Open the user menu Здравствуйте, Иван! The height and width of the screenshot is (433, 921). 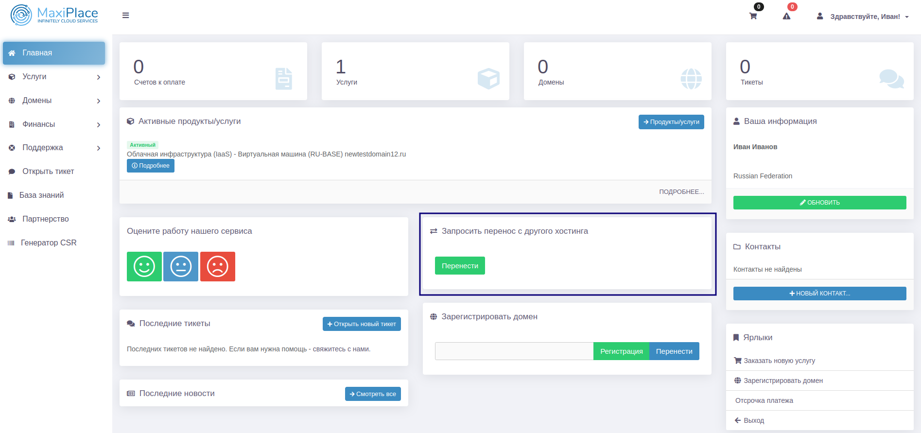[862, 17]
